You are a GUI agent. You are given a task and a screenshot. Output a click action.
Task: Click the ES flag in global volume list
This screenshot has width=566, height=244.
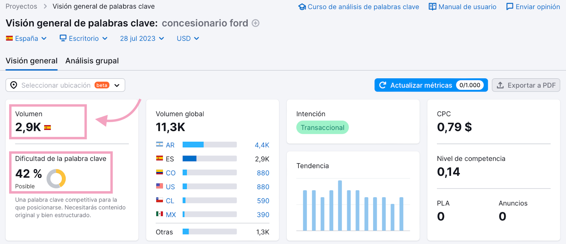160,158
